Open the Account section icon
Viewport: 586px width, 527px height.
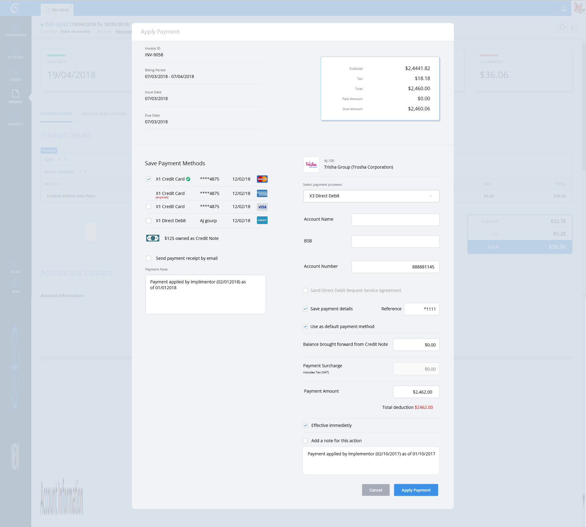coord(15,49)
